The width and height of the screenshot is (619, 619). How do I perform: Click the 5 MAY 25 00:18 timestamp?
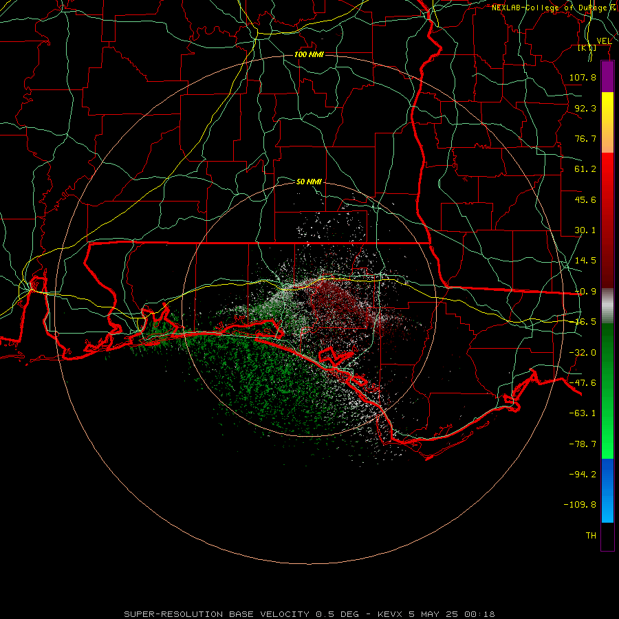[452, 614]
